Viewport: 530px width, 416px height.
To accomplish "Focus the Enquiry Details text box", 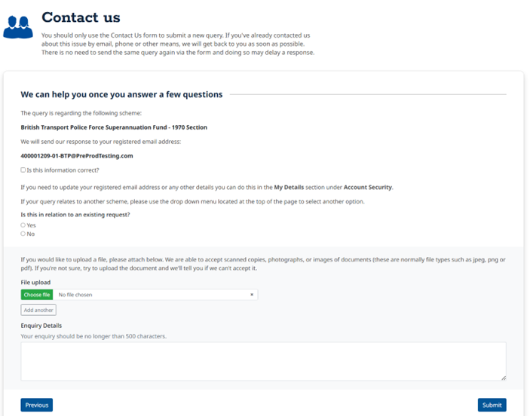I will point(263,361).
